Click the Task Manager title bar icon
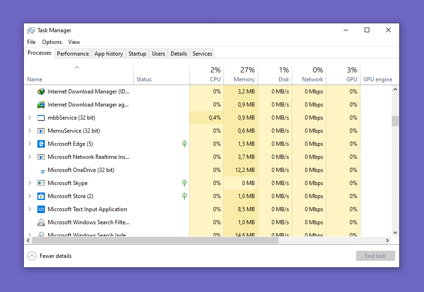The width and height of the screenshot is (424, 292). (x=31, y=30)
